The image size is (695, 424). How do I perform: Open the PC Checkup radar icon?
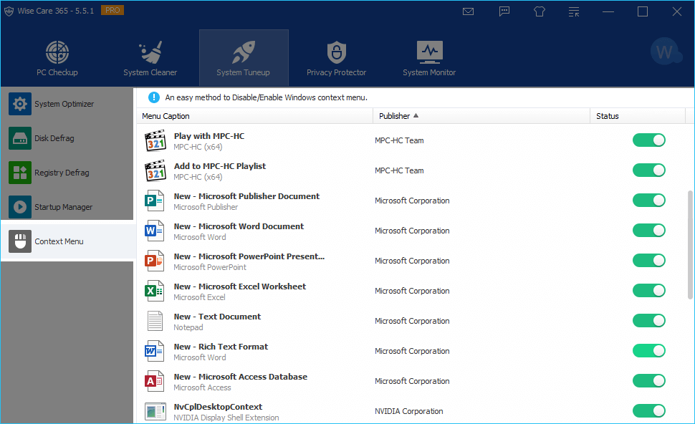tap(57, 52)
